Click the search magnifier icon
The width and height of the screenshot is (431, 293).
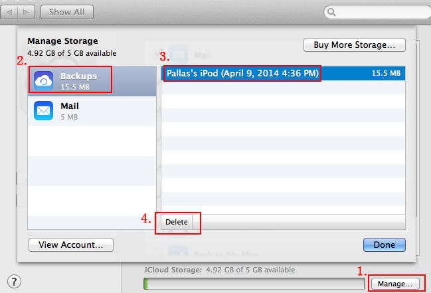point(331,12)
